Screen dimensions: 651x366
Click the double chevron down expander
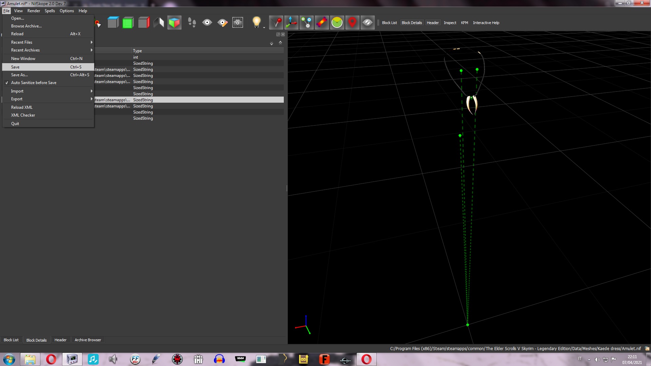(272, 43)
